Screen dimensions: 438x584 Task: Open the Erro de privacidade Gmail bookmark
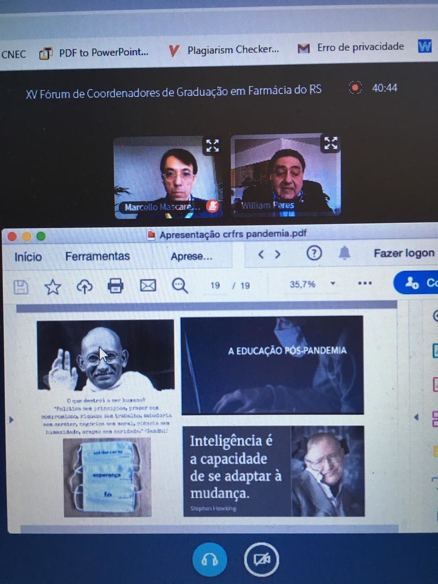[351, 47]
